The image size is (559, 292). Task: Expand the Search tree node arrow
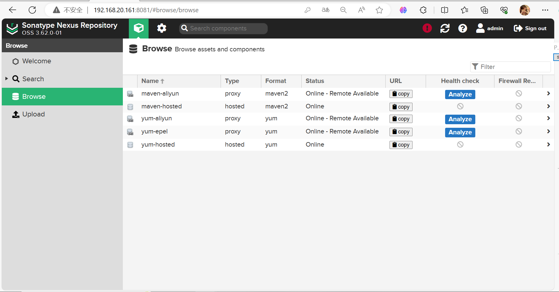(x=7, y=79)
